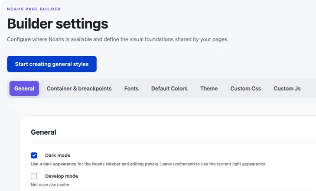This screenshot has width=316, height=191.
Task: Click the General section heading
Action: pos(43,132)
